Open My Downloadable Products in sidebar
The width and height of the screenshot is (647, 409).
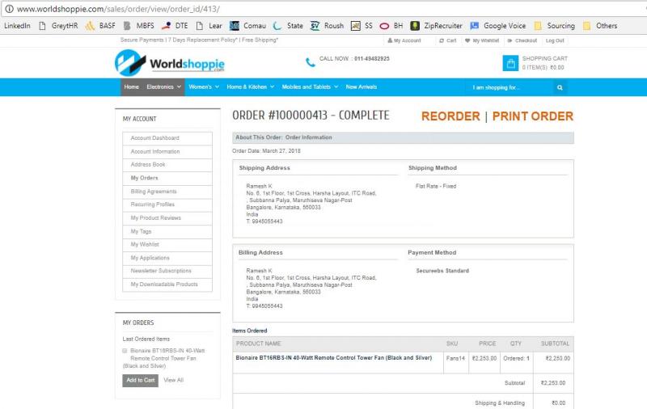(167, 285)
